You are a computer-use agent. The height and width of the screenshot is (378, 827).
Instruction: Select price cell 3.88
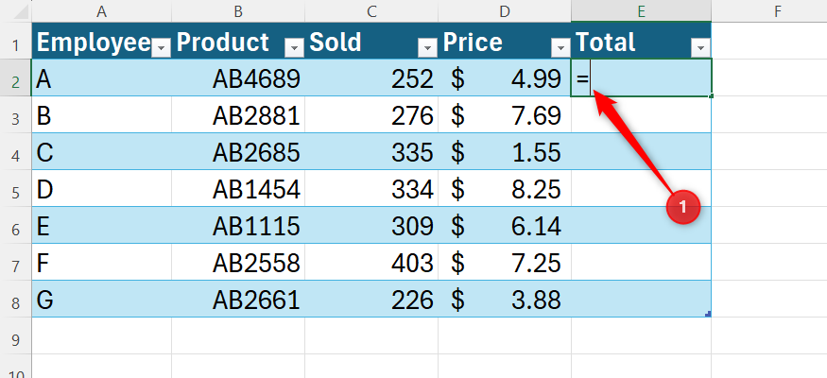(x=505, y=299)
